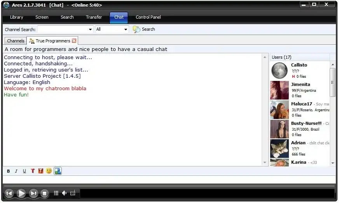Stop media playback
Screen dimensions: 339x203
click(45, 193)
